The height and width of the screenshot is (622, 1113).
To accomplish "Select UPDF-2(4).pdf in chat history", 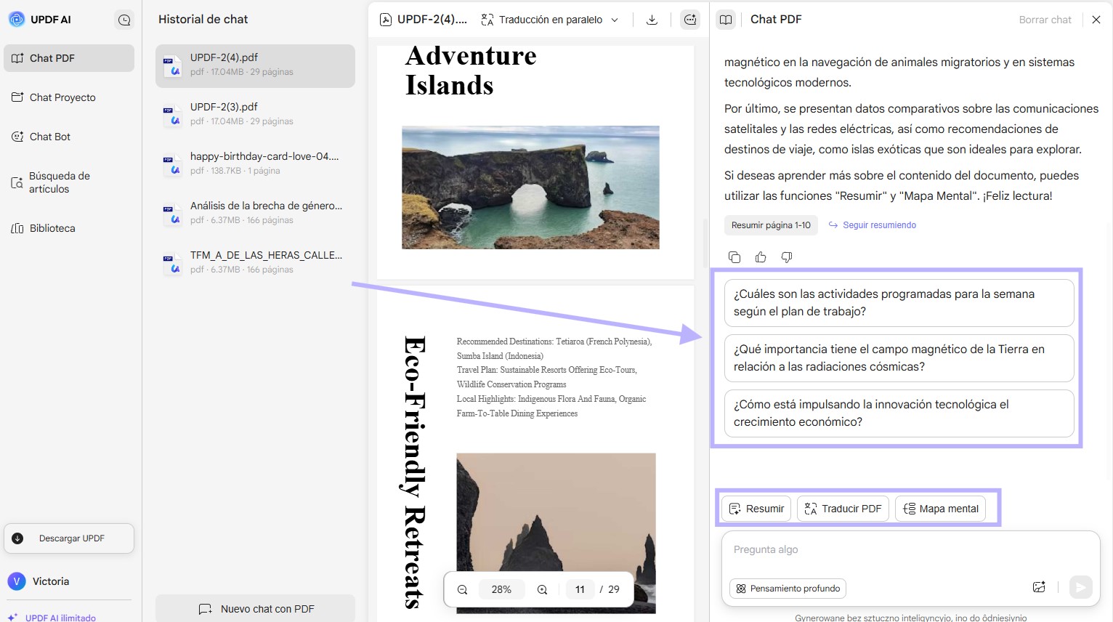I will pyautogui.click(x=255, y=66).
